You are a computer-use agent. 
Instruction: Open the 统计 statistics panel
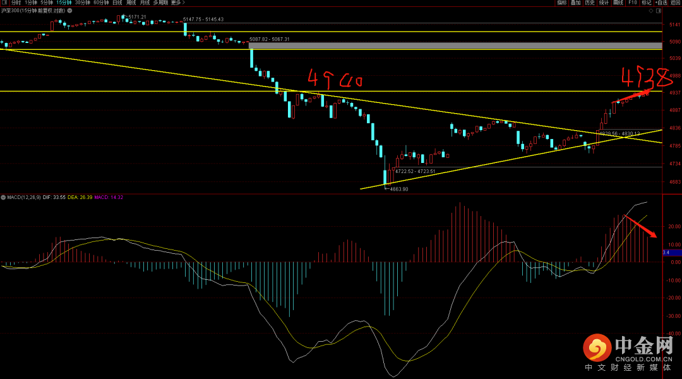click(604, 3)
